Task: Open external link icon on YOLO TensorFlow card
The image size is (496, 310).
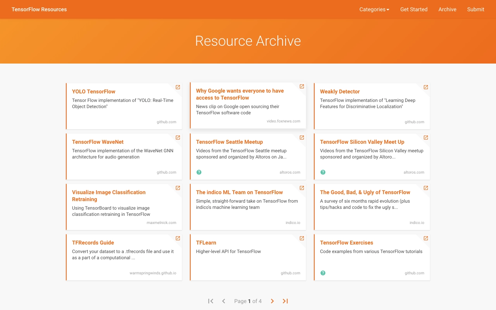Action: coord(178,87)
